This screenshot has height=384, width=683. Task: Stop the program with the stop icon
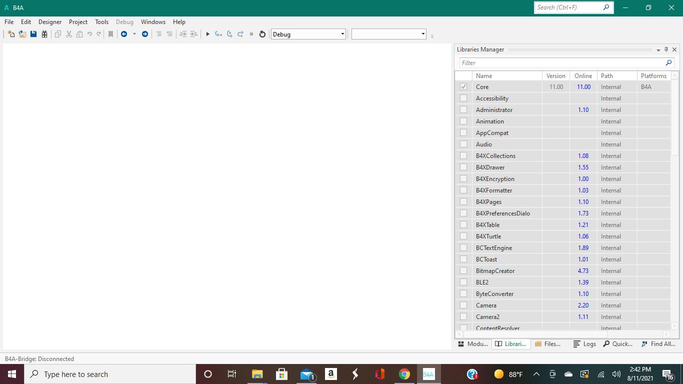pyautogui.click(x=251, y=34)
